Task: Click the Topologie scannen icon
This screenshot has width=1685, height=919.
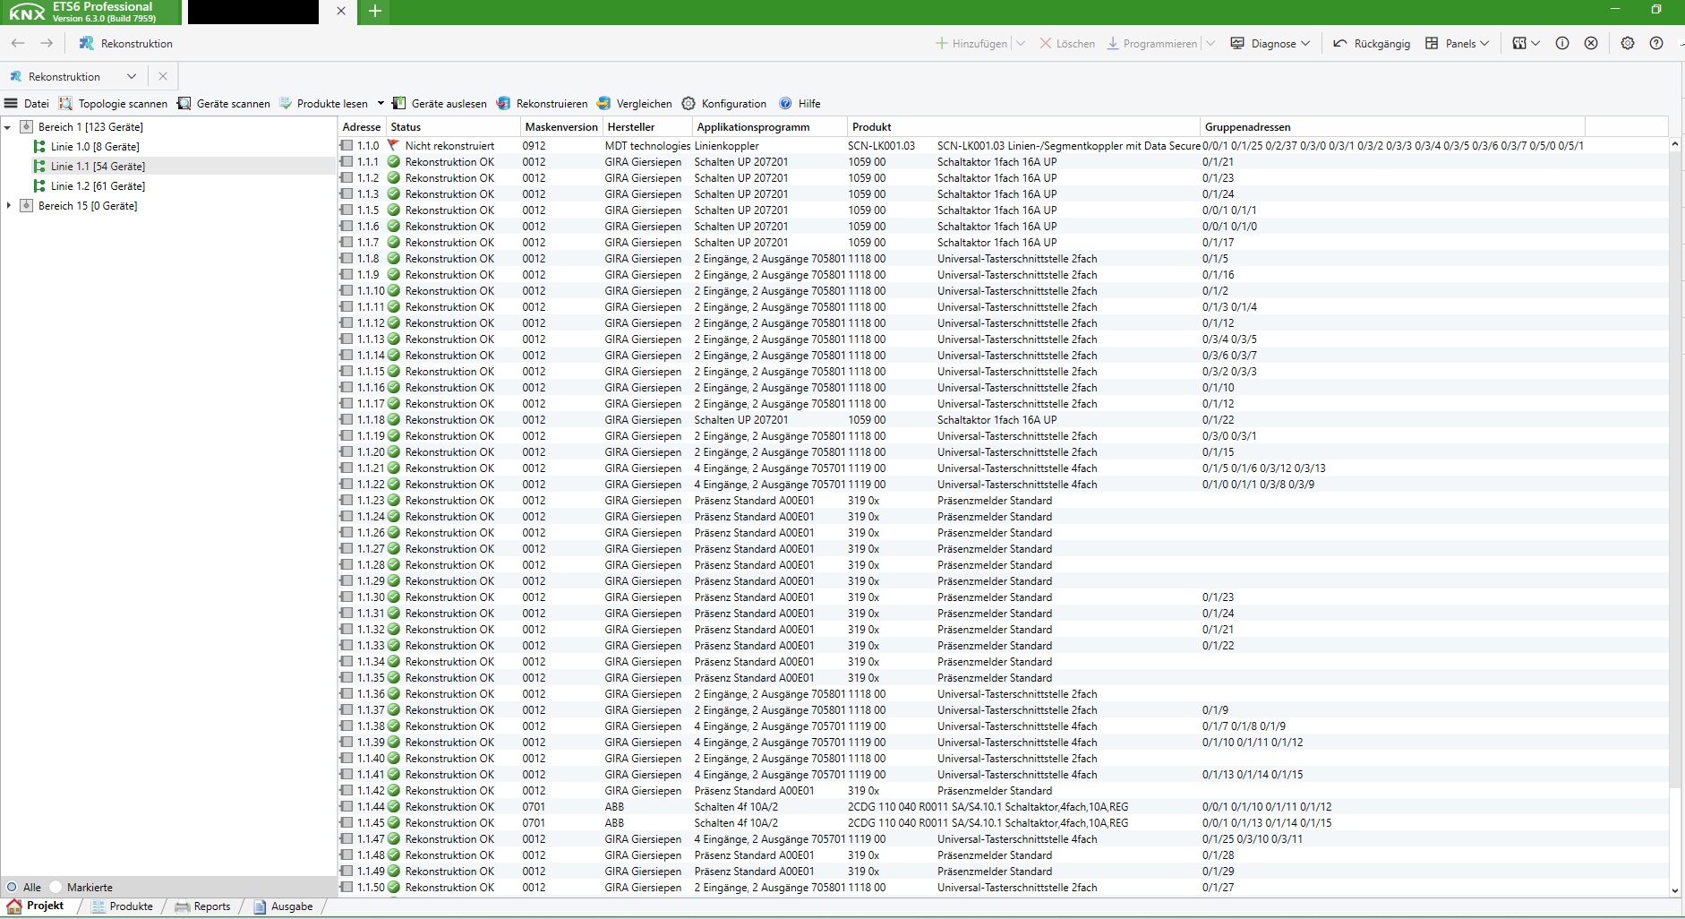Action: (66, 104)
